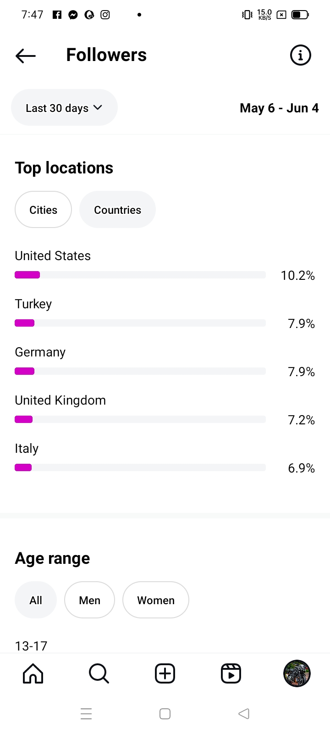Open the profile picture in bottom bar

pyautogui.click(x=297, y=673)
